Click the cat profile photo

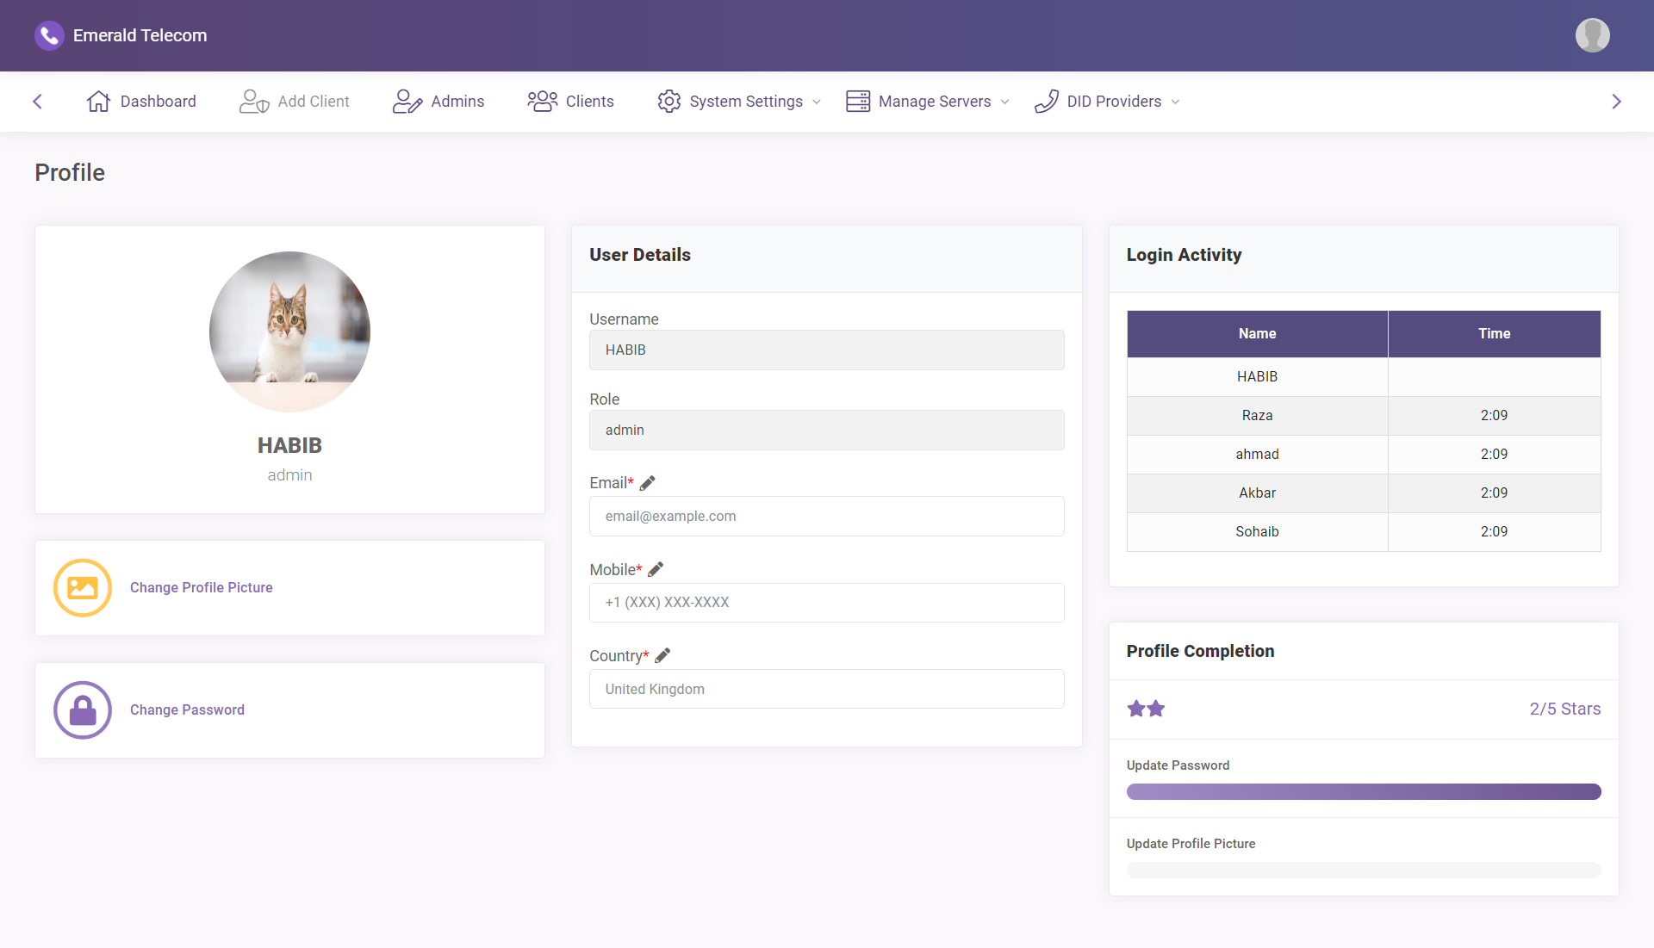click(x=289, y=331)
